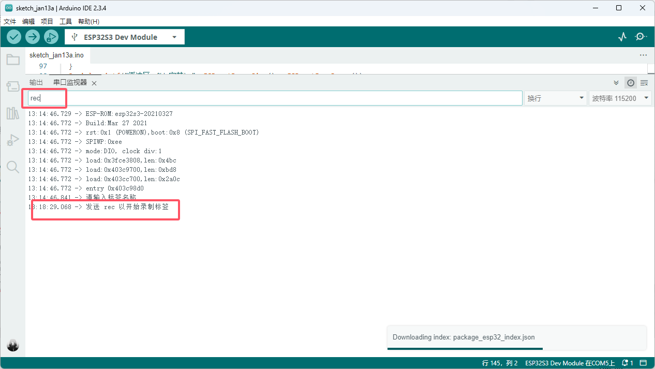This screenshot has width=655, height=369.
Task: Clear the serial monitor output
Action: pyautogui.click(x=644, y=83)
